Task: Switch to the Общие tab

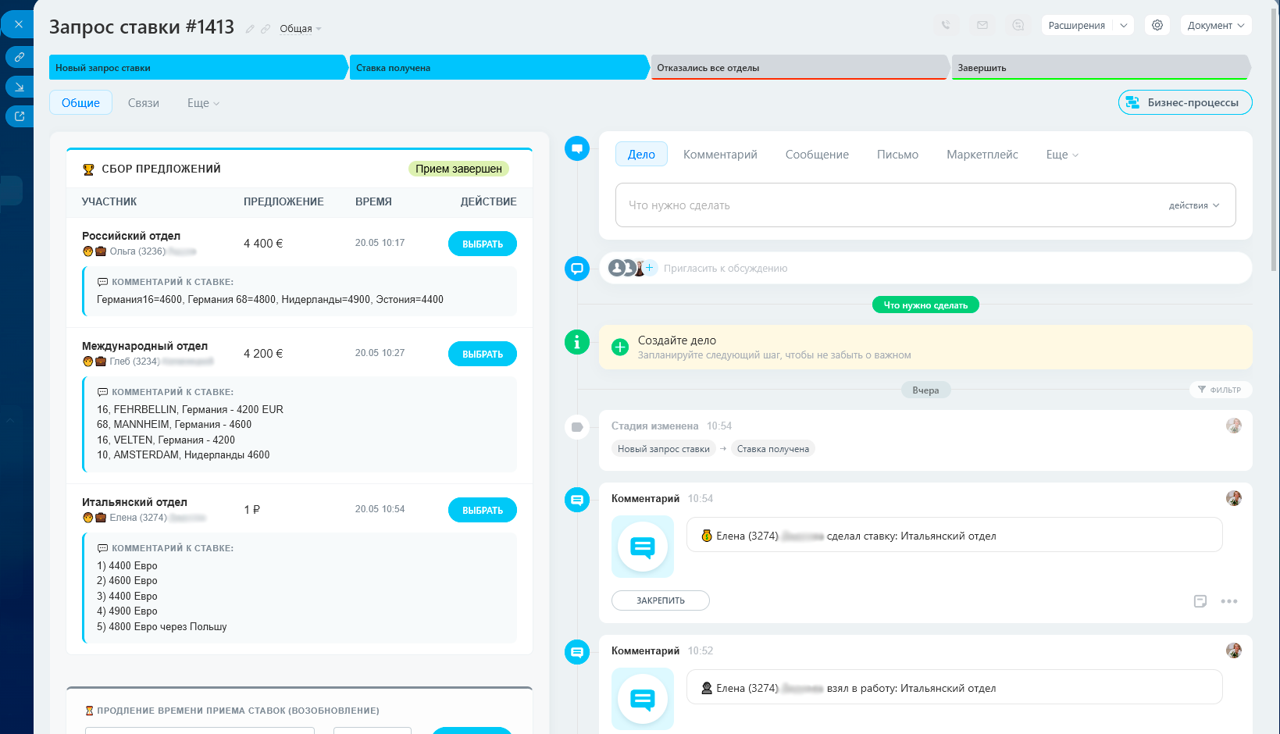Action: pyautogui.click(x=80, y=102)
